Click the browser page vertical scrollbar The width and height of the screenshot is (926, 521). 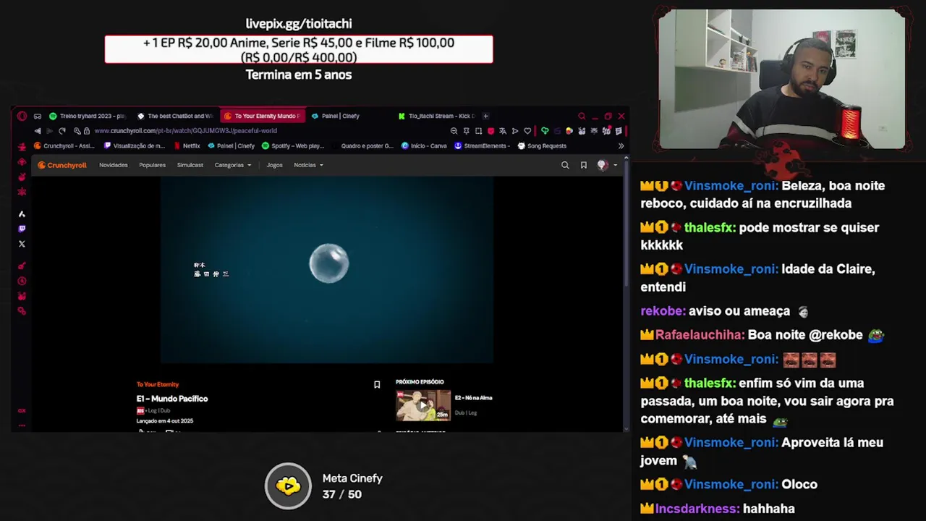pyautogui.click(x=626, y=224)
